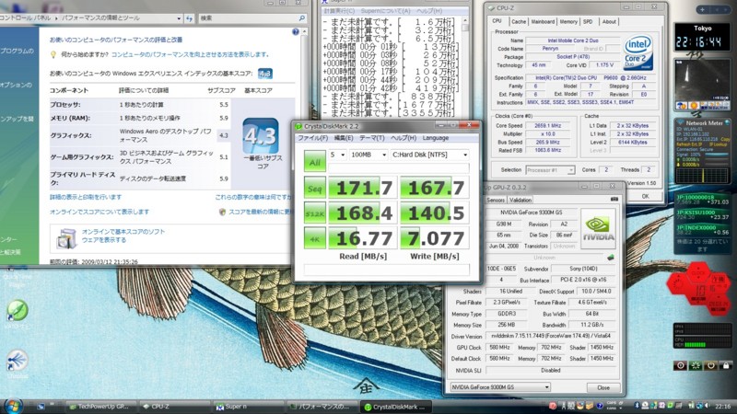Switch to パフォーマンスの... taskbar button
The width and height of the screenshot is (737, 414).
click(322, 407)
